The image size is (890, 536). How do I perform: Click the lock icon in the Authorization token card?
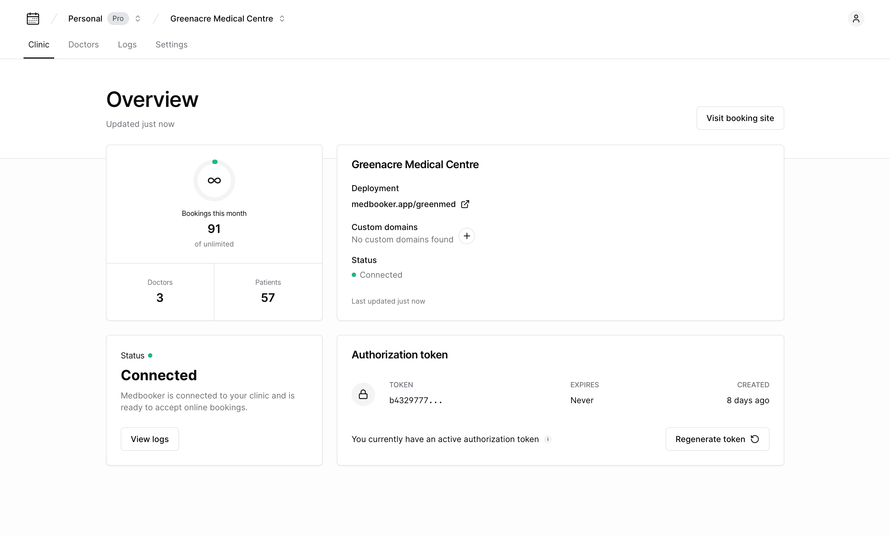[x=363, y=394]
